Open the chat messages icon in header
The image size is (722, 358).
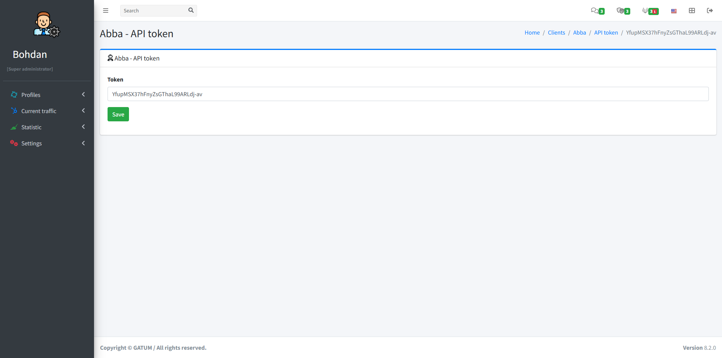(x=595, y=11)
